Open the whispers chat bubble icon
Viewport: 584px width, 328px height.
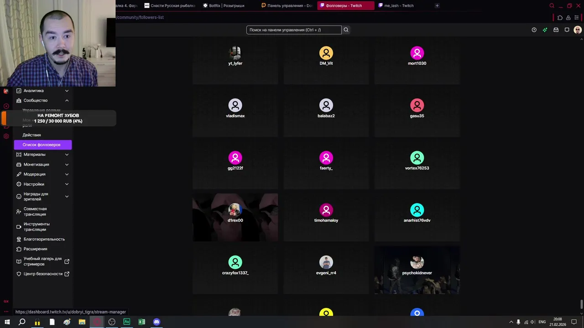point(567,30)
